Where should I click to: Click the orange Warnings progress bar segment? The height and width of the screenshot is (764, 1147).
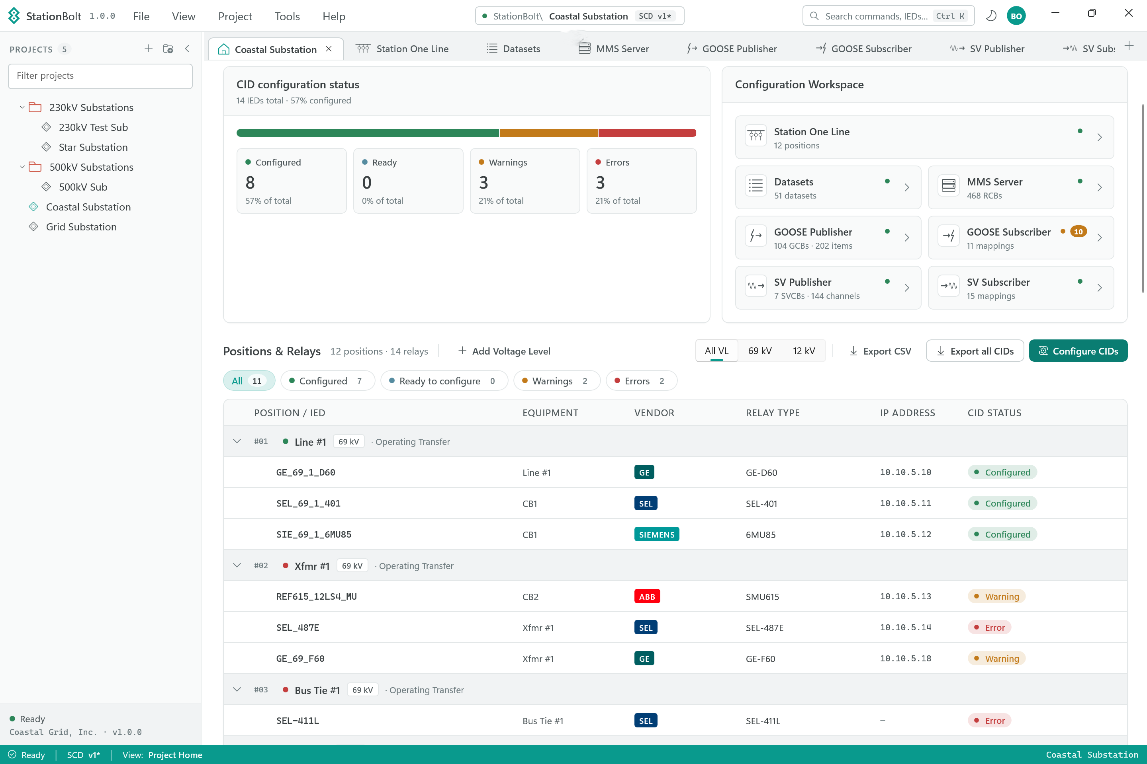tap(549, 133)
